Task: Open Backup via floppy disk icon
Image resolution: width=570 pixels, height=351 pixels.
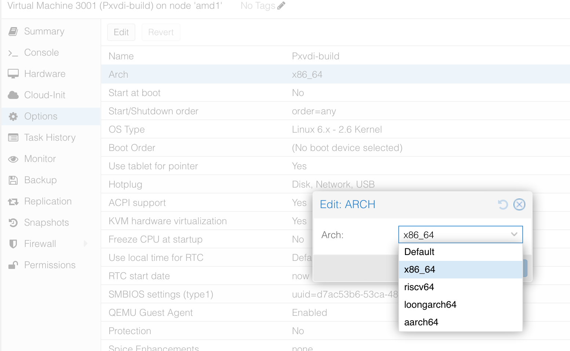Action: [13, 180]
